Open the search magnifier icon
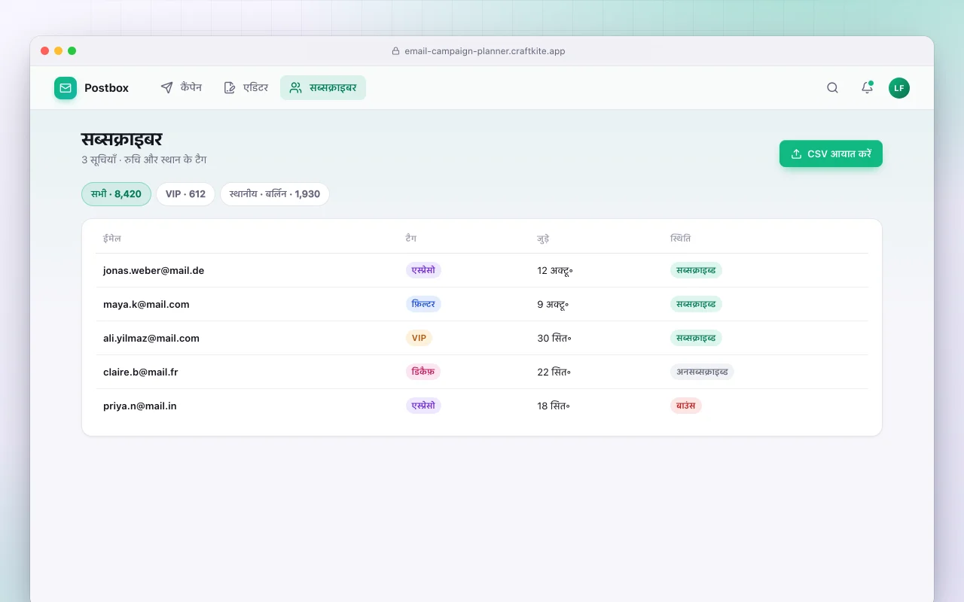The height and width of the screenshot is (602, 964). point(832,88)
